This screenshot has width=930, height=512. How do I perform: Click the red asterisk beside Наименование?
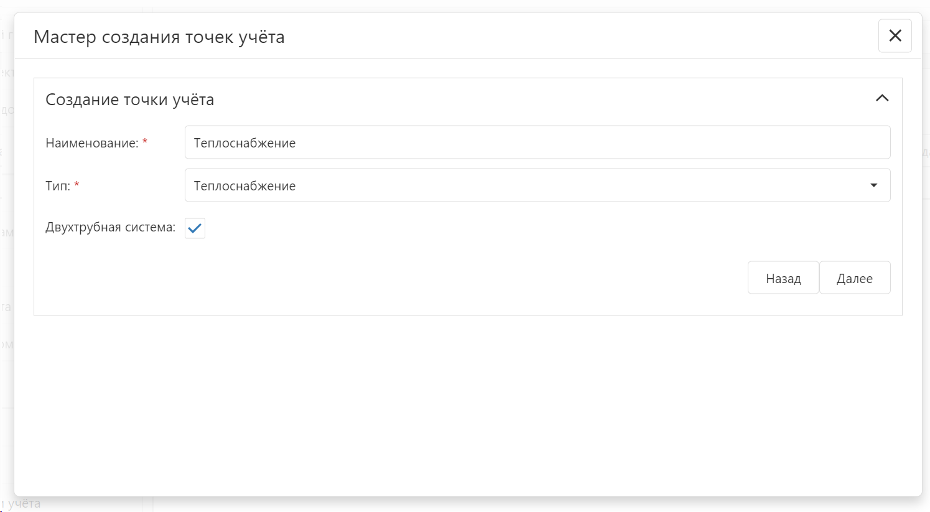pyautogui.click(x=145, y=142)
